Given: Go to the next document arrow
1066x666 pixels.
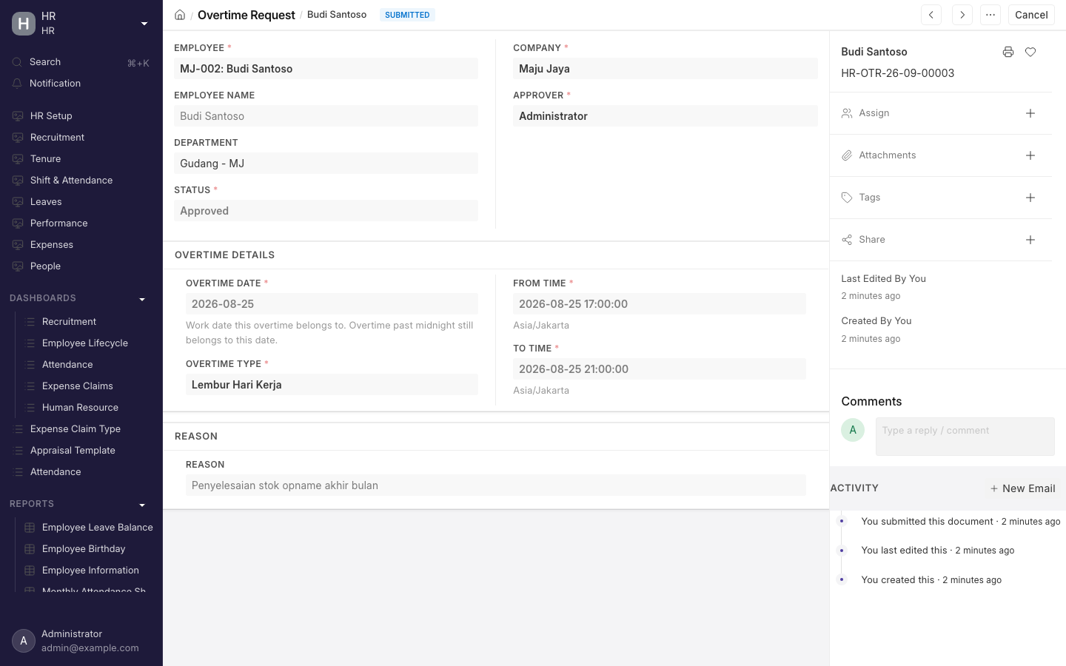Looking at the screenshot, I should tap(962, 15).
